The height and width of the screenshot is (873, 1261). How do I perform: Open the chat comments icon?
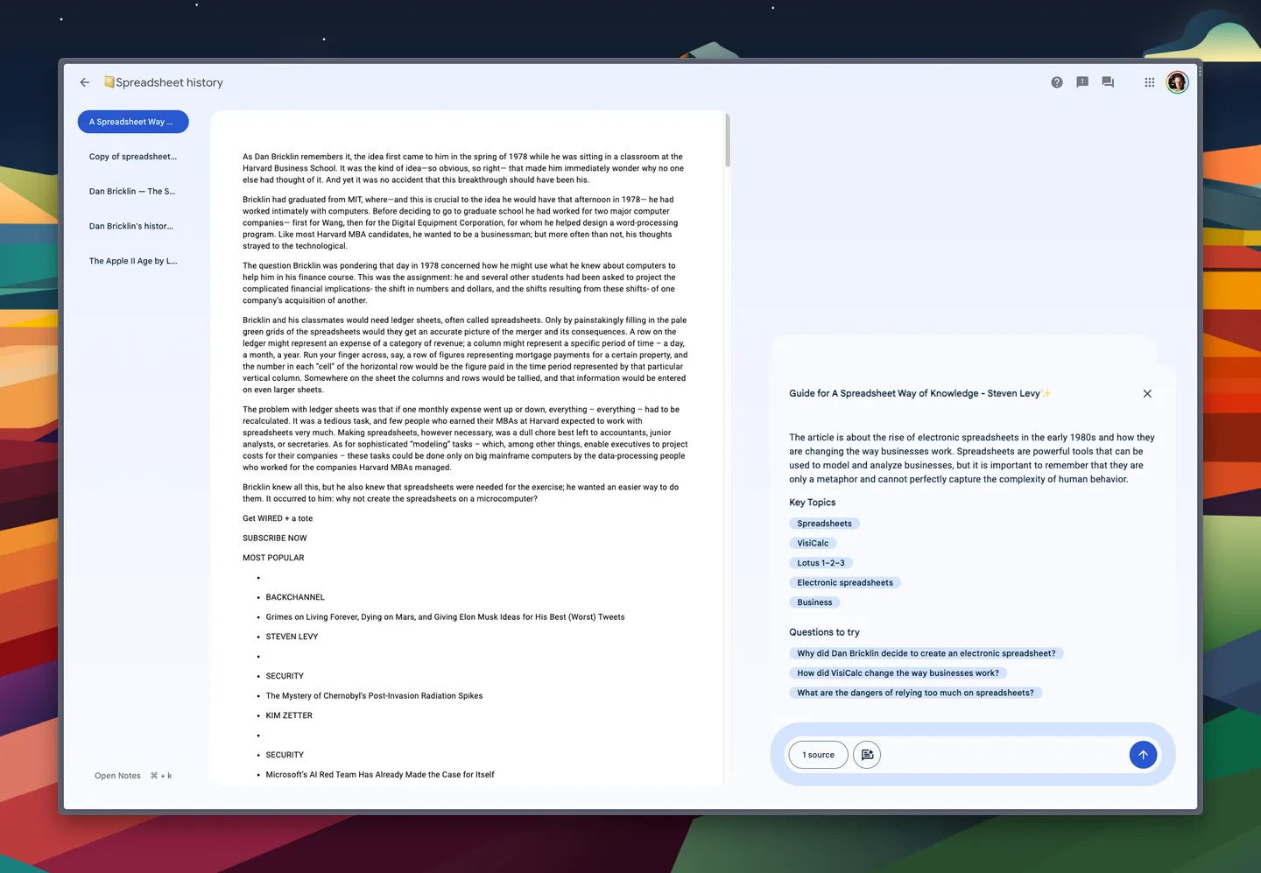[x=1108, y=82]
